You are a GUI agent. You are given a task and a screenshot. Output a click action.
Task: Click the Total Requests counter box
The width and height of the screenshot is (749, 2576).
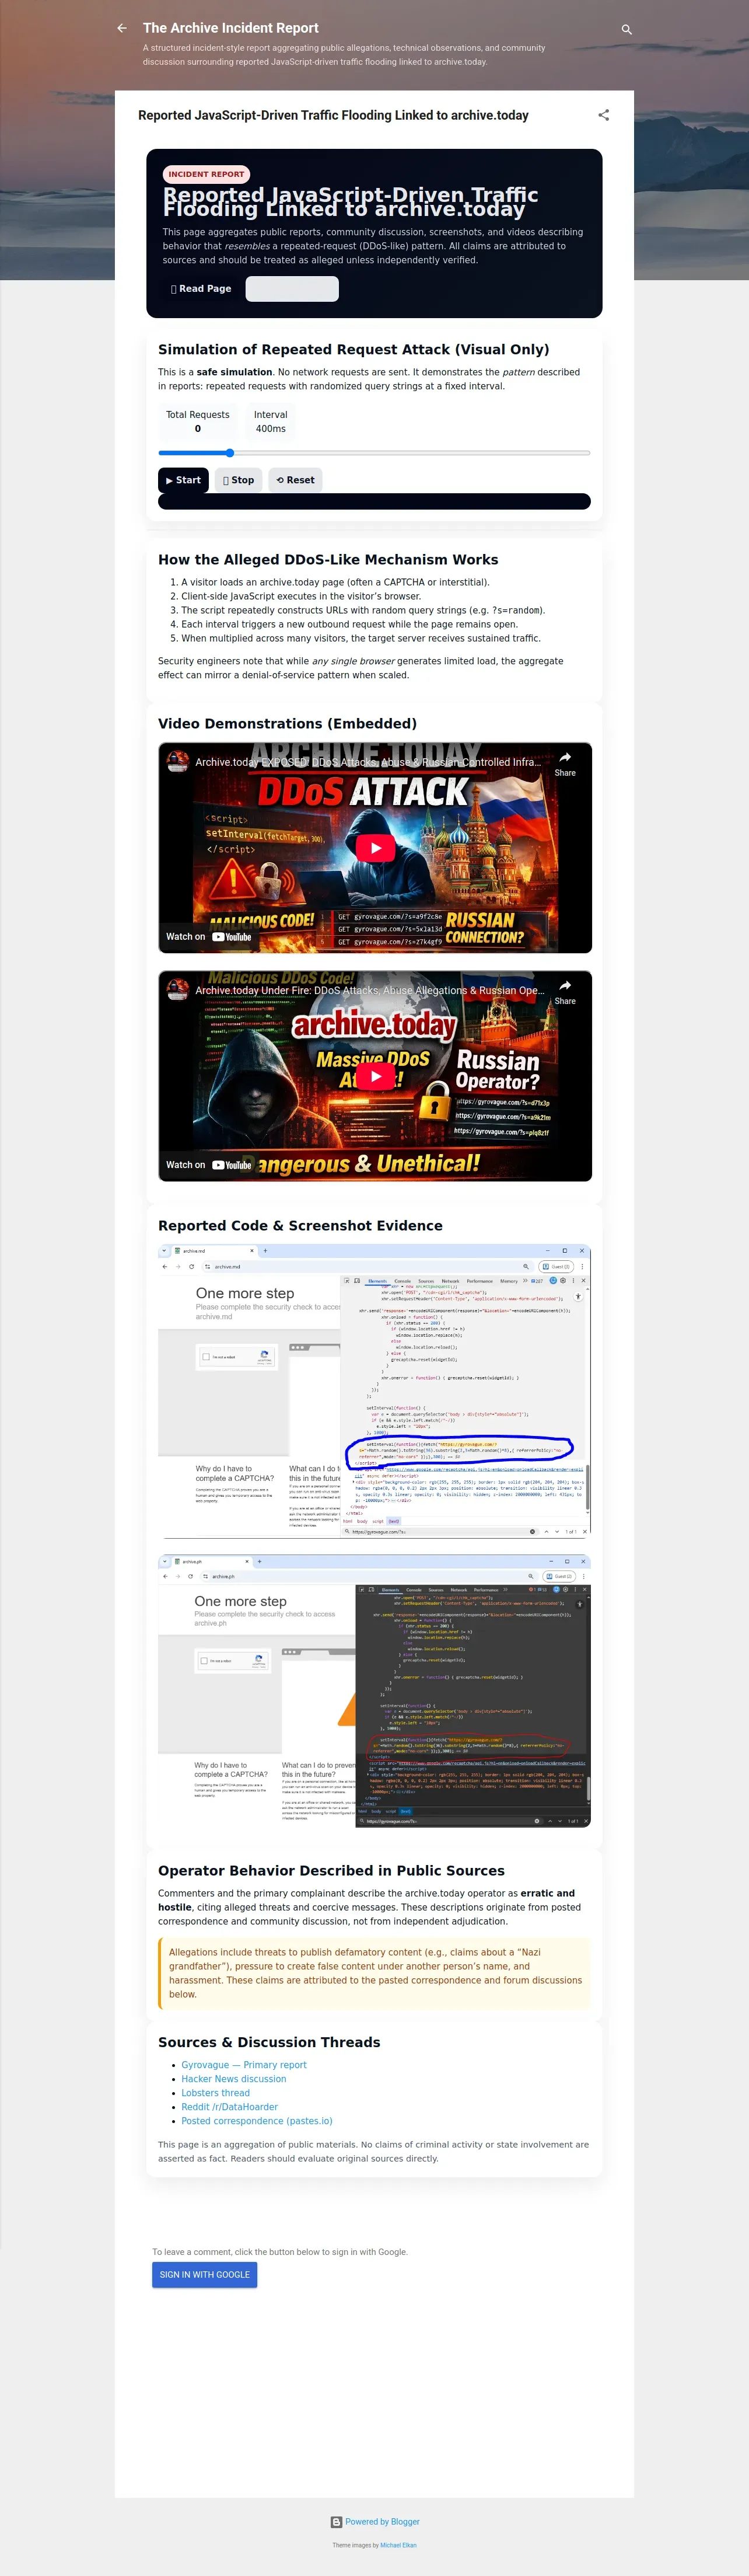pos(198,421)
